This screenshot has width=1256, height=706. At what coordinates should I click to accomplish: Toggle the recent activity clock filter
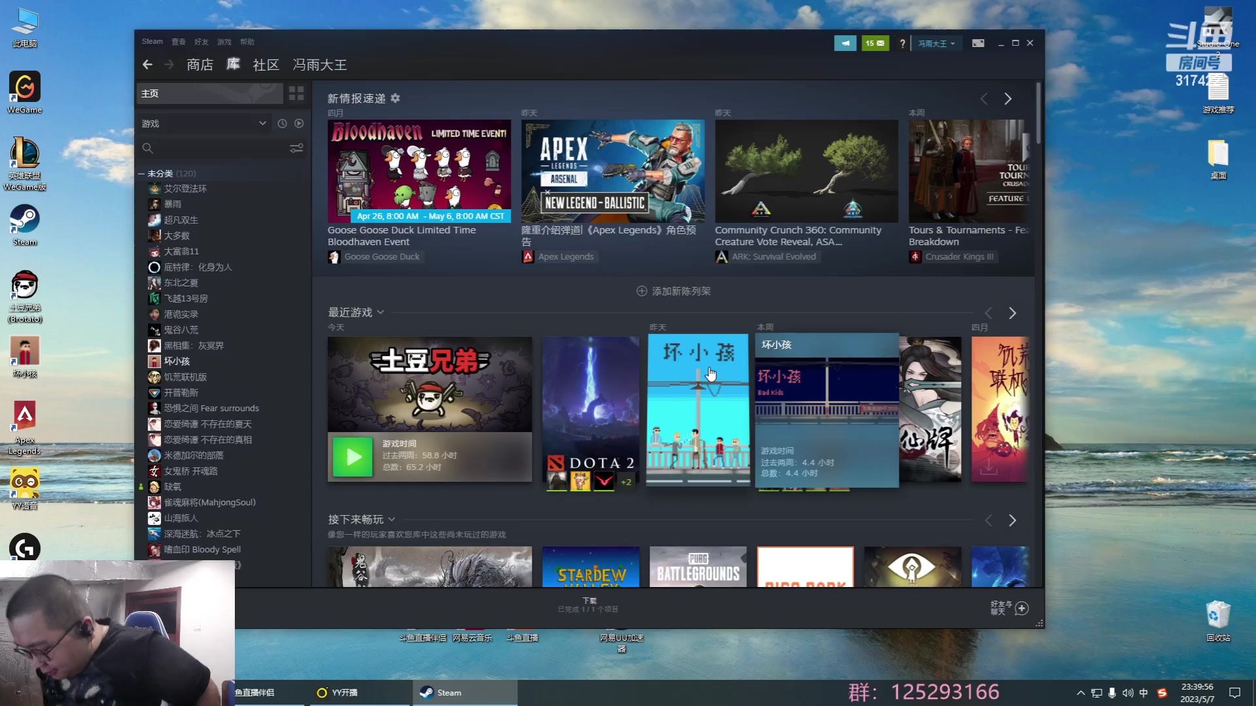[x=282, y=124]
